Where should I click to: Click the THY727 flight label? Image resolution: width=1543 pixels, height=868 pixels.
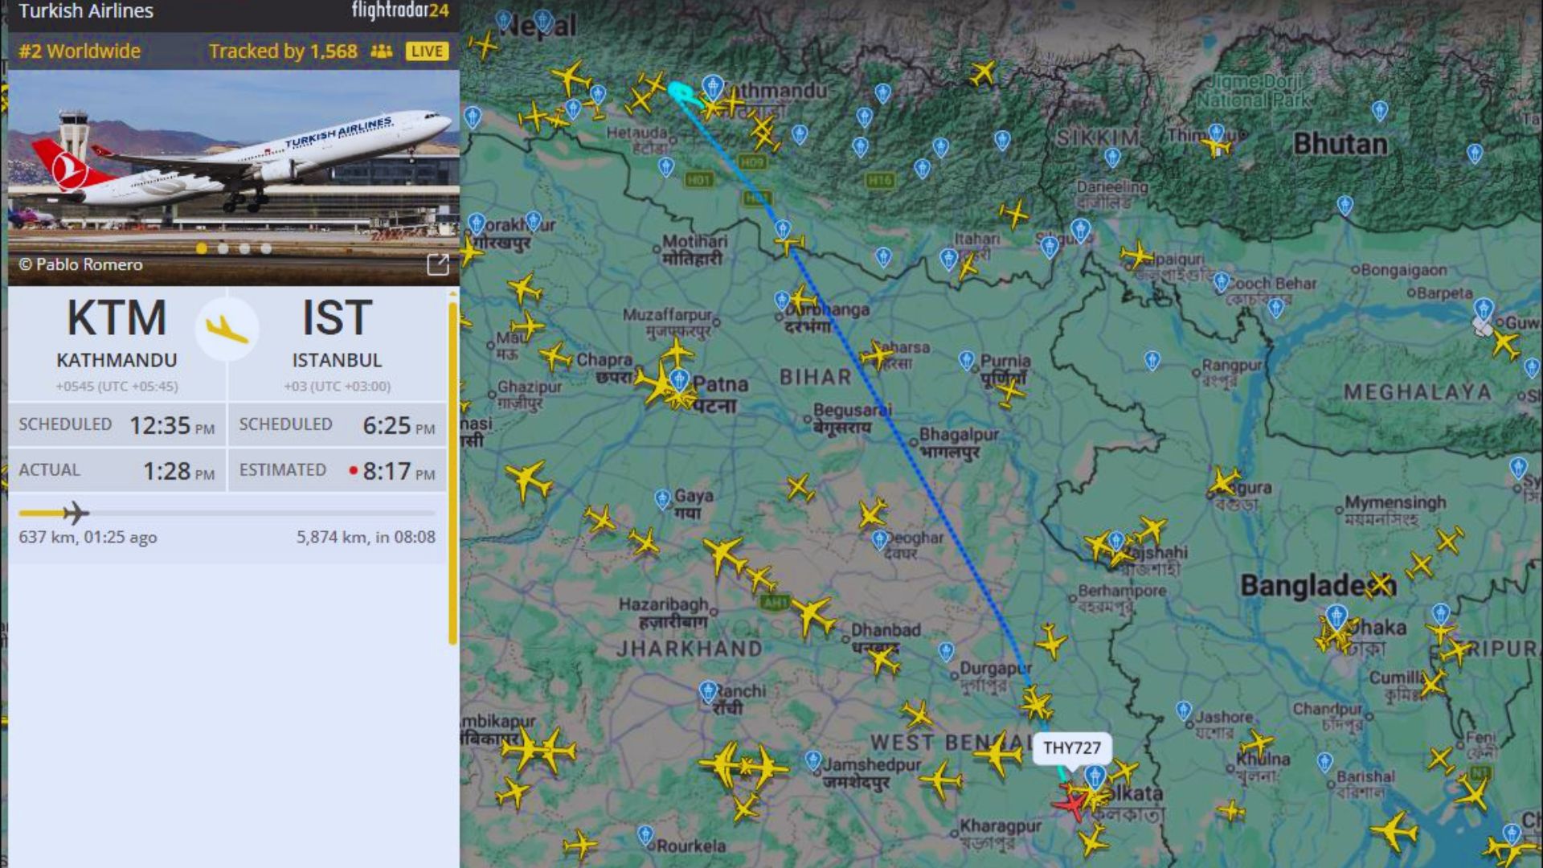(1071, 748)
